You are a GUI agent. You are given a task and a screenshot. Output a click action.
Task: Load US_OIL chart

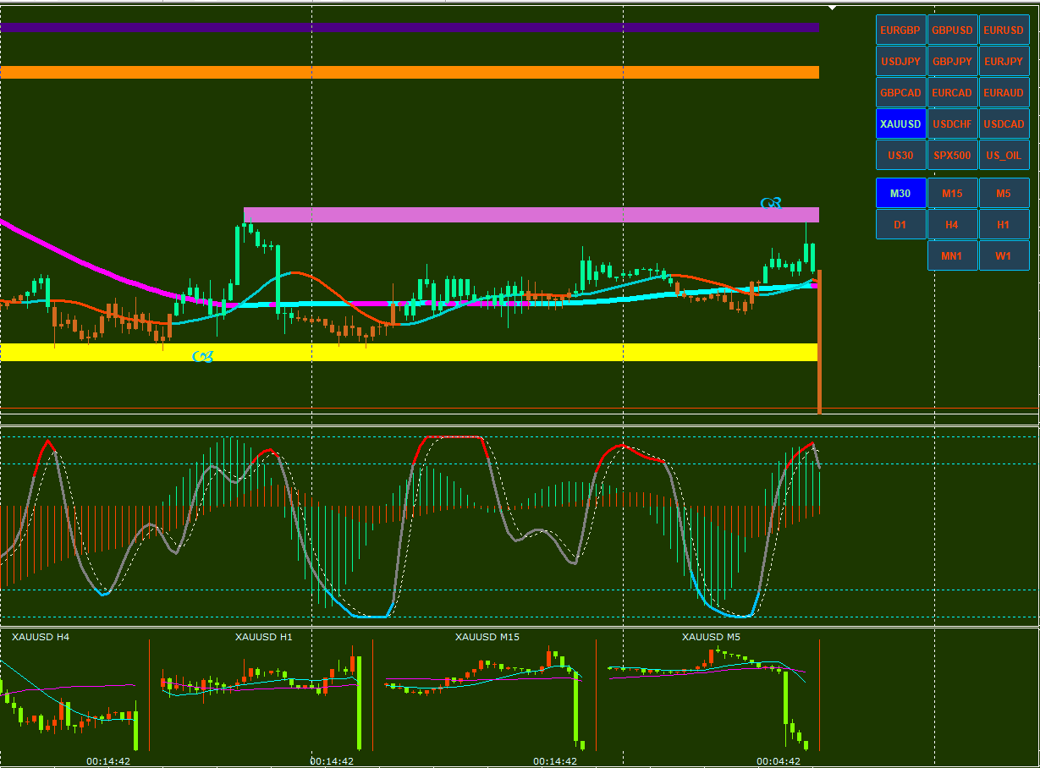(x=1004, y=155)
